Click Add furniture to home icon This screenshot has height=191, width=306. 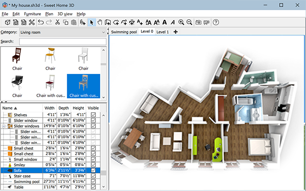pos(83,22)
